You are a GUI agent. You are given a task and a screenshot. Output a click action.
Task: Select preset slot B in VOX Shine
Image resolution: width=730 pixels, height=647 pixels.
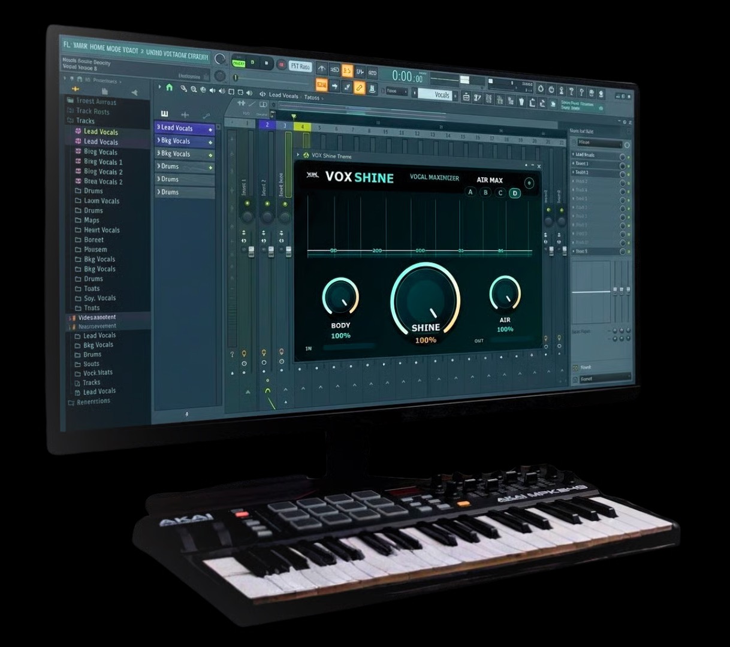tap(485, 192)
